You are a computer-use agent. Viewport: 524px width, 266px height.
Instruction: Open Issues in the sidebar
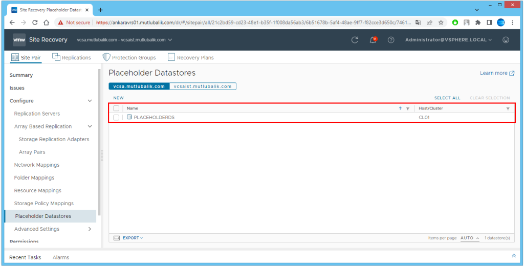tap(17, 88)
